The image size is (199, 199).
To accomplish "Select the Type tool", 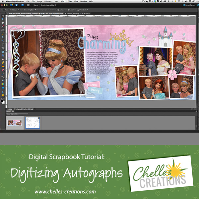I will point(3,44).
